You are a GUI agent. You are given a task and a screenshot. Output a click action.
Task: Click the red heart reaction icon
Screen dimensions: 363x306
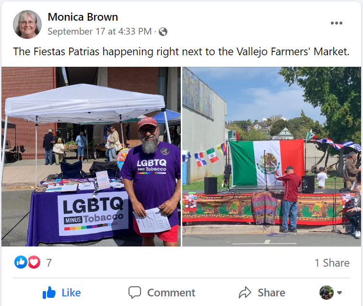coord(34,262)
